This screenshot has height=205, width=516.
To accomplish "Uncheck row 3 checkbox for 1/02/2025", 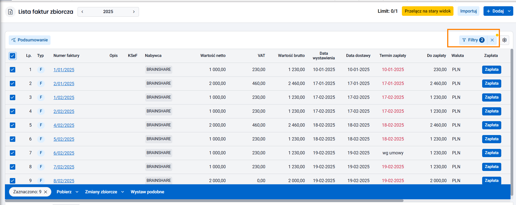I will (13, 97).
